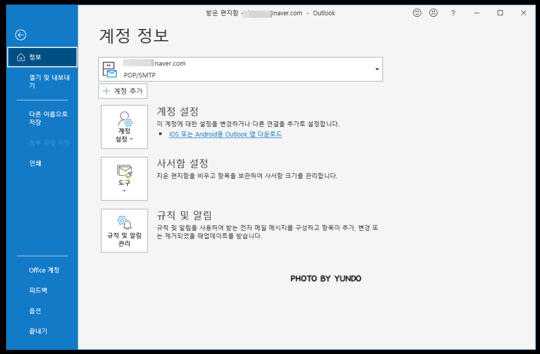Maximize the Outlook window

point(500,13)
